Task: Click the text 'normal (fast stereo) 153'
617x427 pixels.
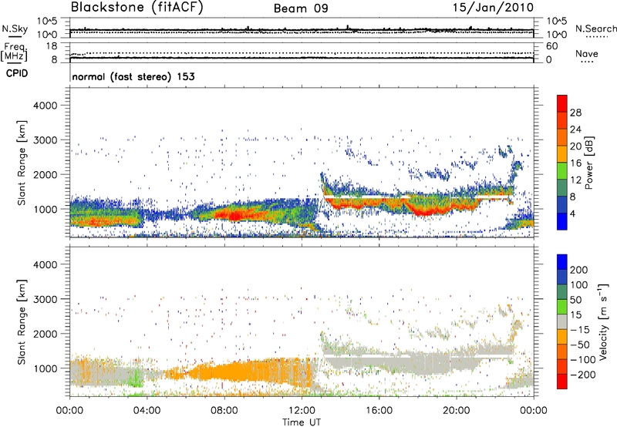Action: coord(133,76)
